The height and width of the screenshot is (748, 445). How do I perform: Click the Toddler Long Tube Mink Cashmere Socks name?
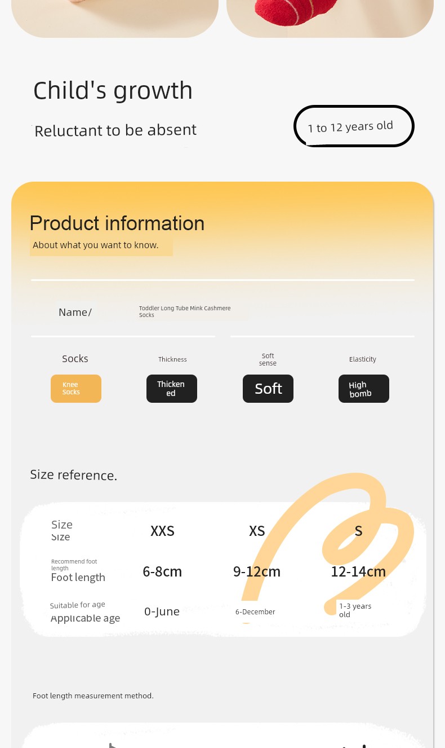(185, 311)
